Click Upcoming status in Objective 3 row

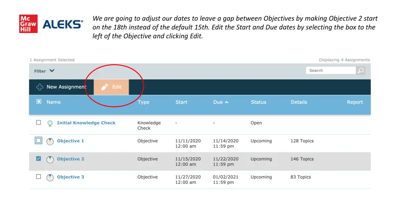[x=261, y=177]
